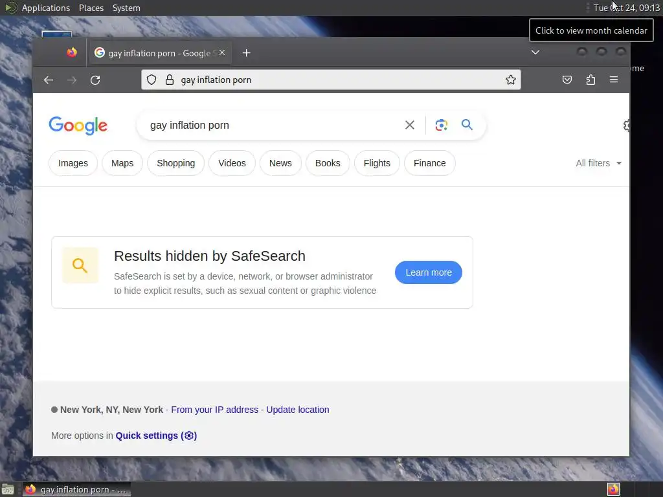Open the Places menu
The width and height of the screenshot is (663, 497).
pyautogui.click(x=91, y=8)
